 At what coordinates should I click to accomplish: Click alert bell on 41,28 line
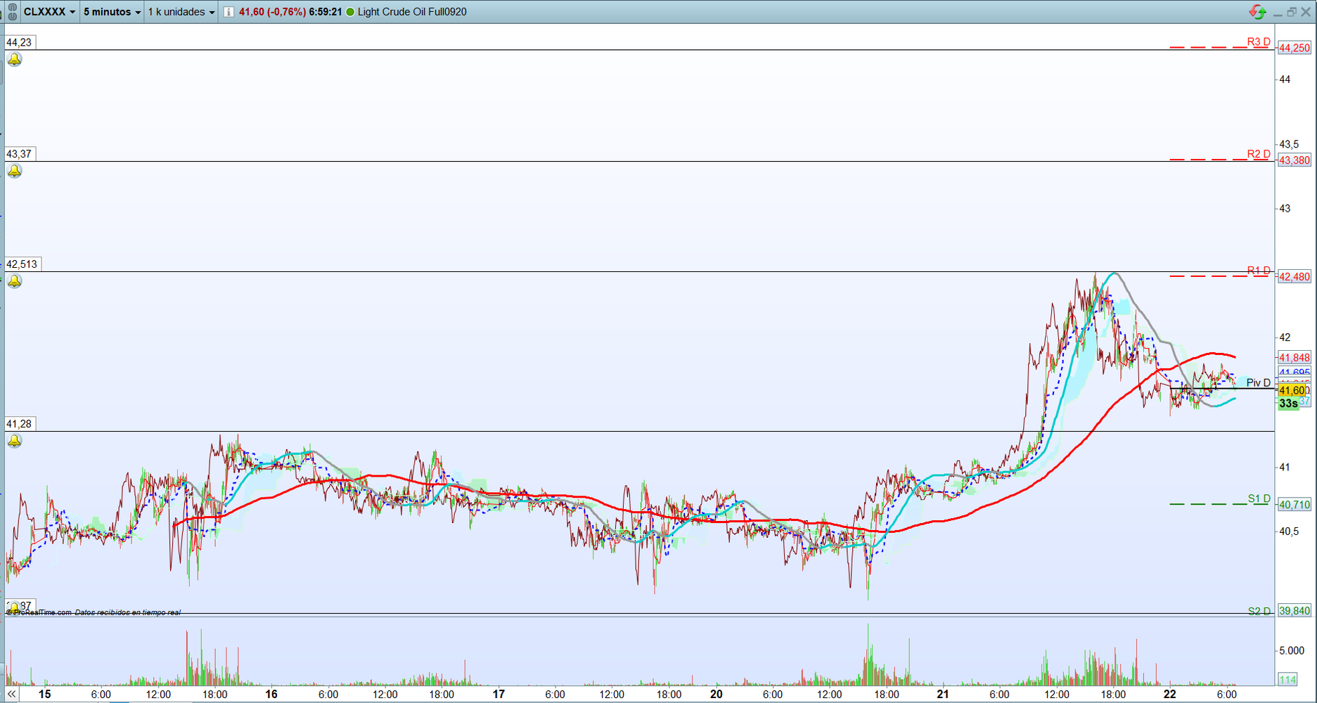click(x=14, y=441)
